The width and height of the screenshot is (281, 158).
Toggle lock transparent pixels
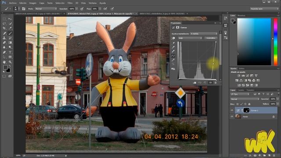238,104
